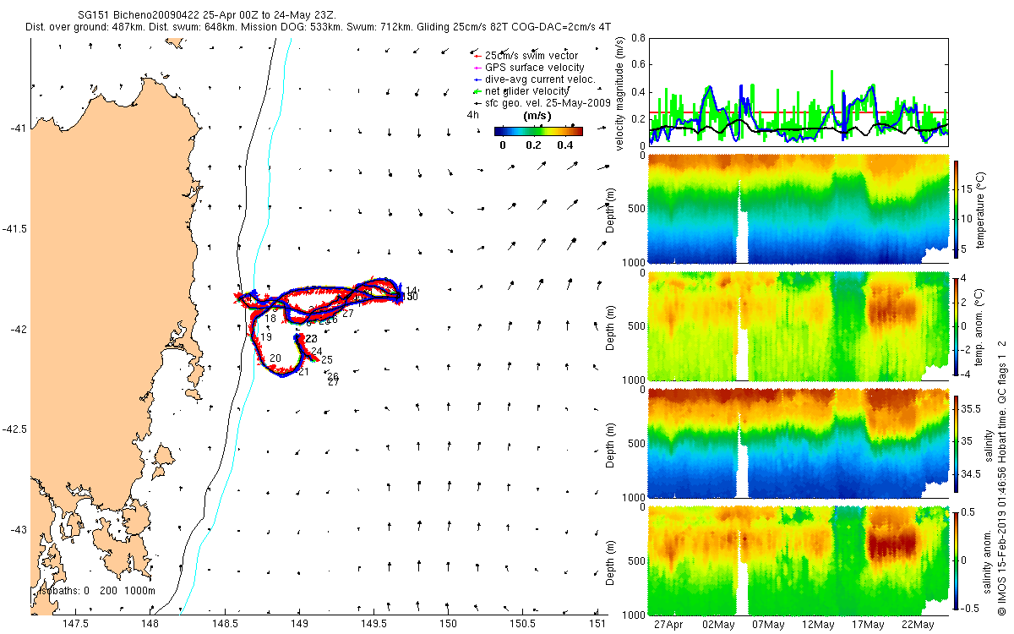The height and width of the screenshot is (634, 1014).
Task: Click the horizontal m/s velocity colorbar
Action: click(x=538, y=131)
